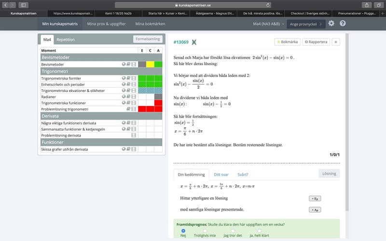Switch to the Repetition tab

(65, 40)
